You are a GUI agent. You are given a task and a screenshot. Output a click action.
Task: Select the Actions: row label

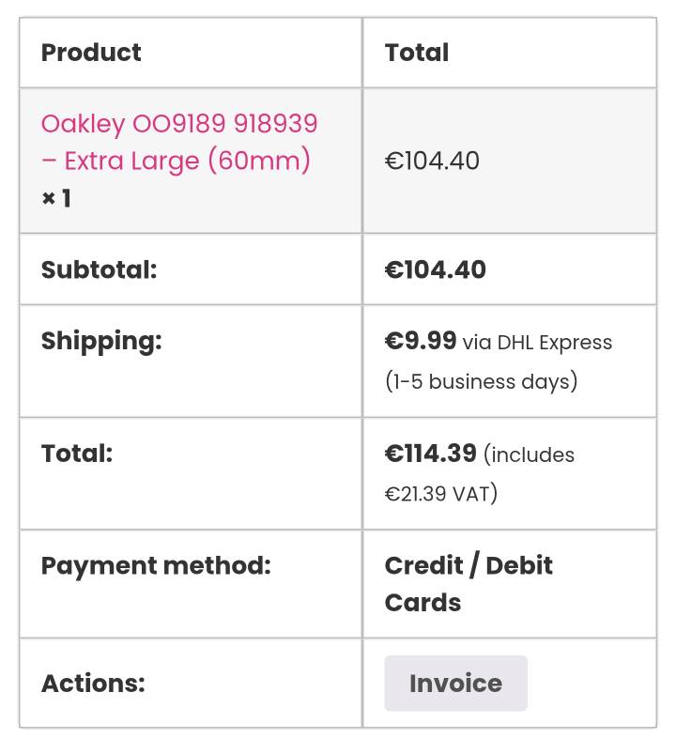93,684
